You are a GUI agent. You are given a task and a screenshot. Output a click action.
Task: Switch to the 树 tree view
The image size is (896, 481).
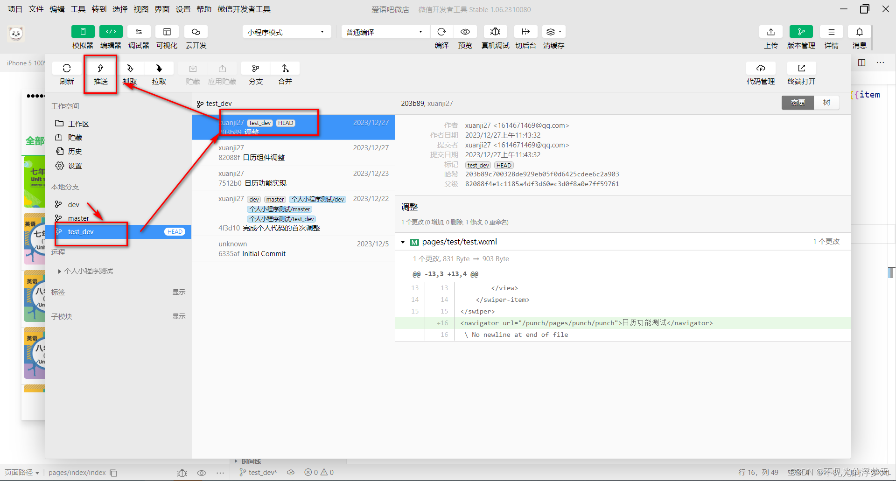pyautogui.click(x=826, y=103)
